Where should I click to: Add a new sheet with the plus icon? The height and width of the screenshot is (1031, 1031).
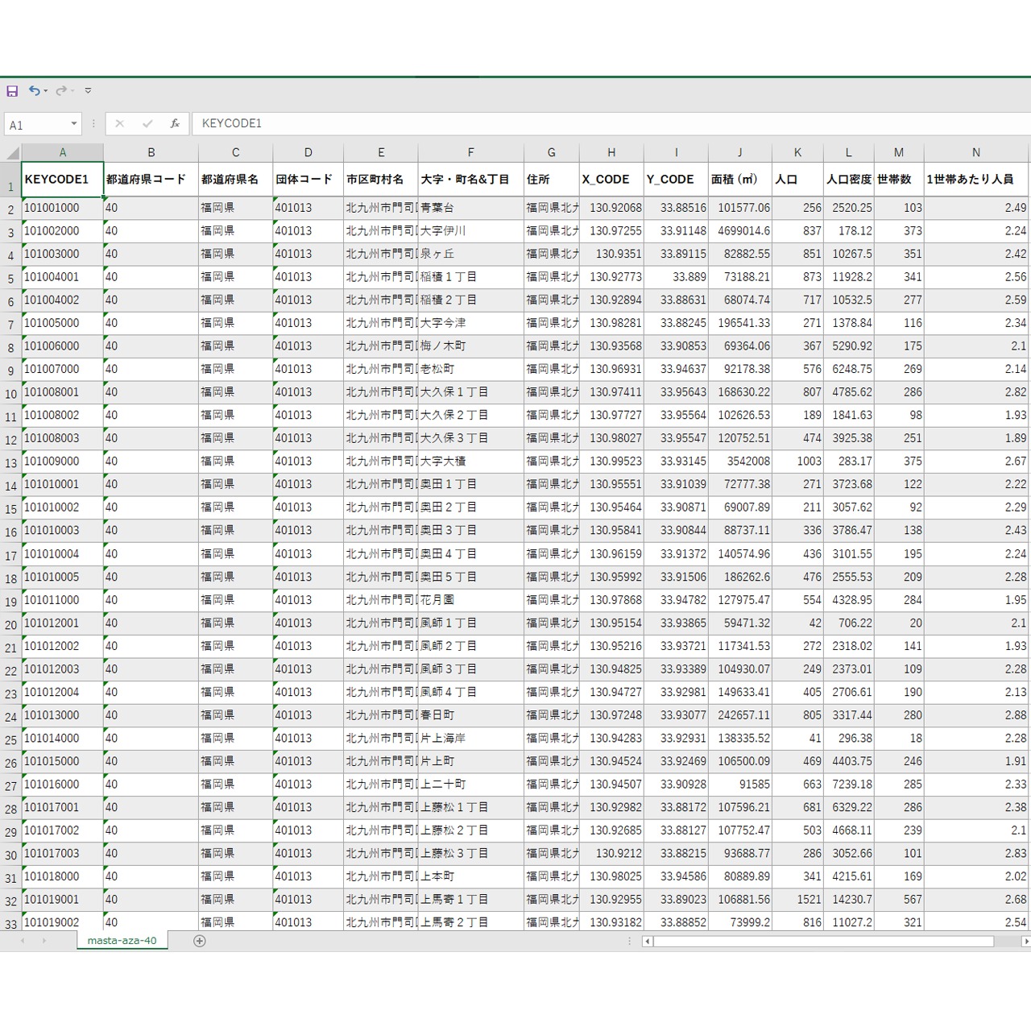point(200,941)
